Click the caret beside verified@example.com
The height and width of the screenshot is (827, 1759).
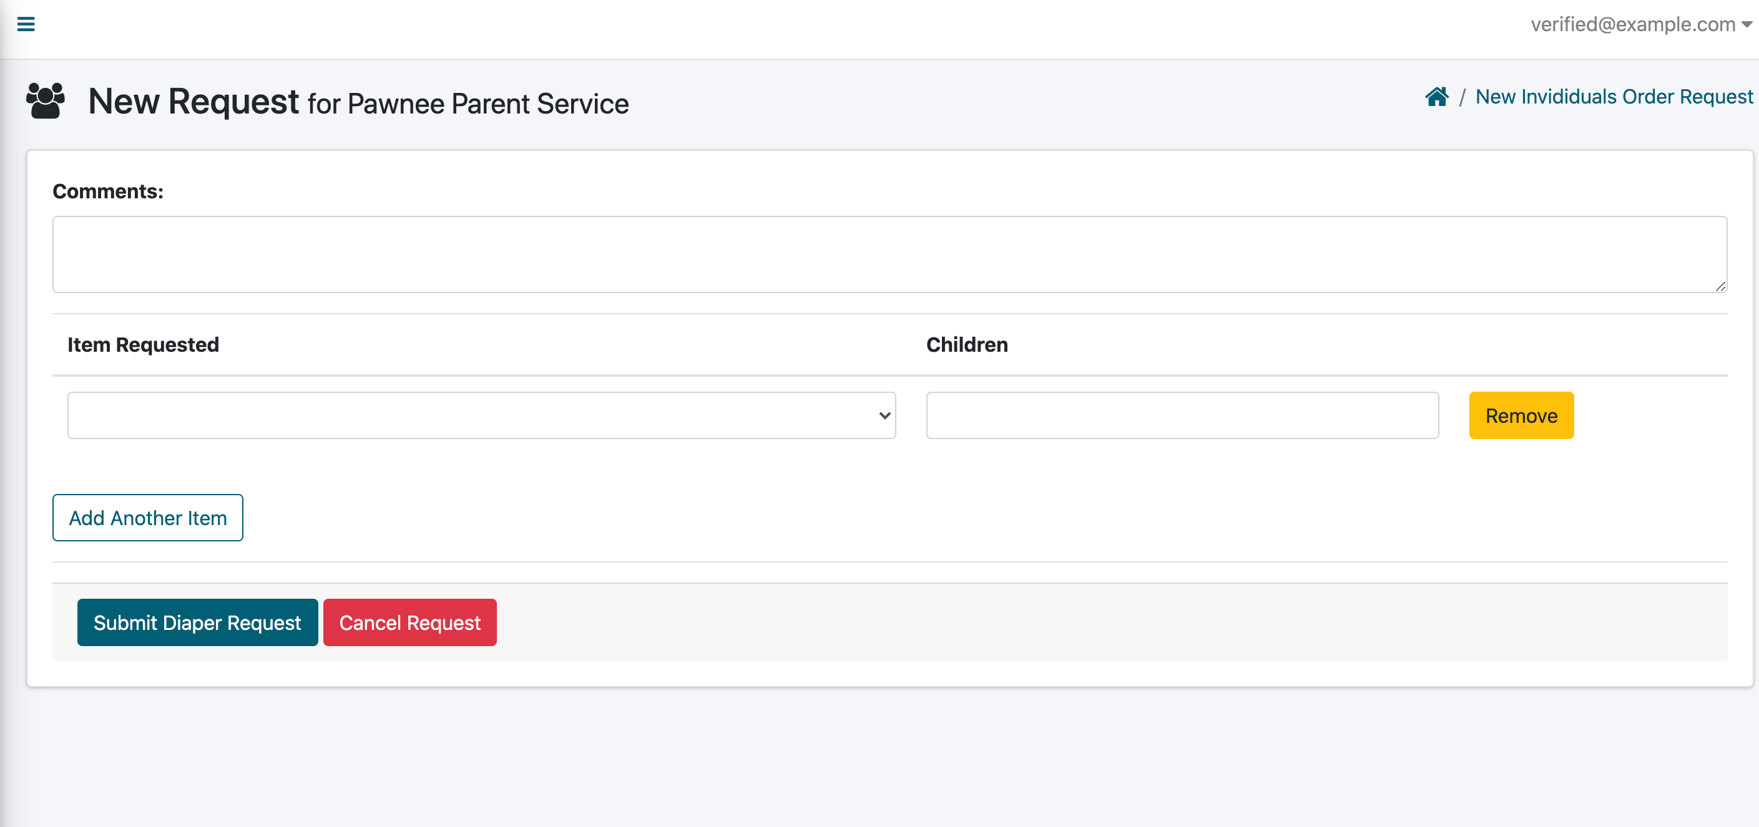[x=1747, y=24]
